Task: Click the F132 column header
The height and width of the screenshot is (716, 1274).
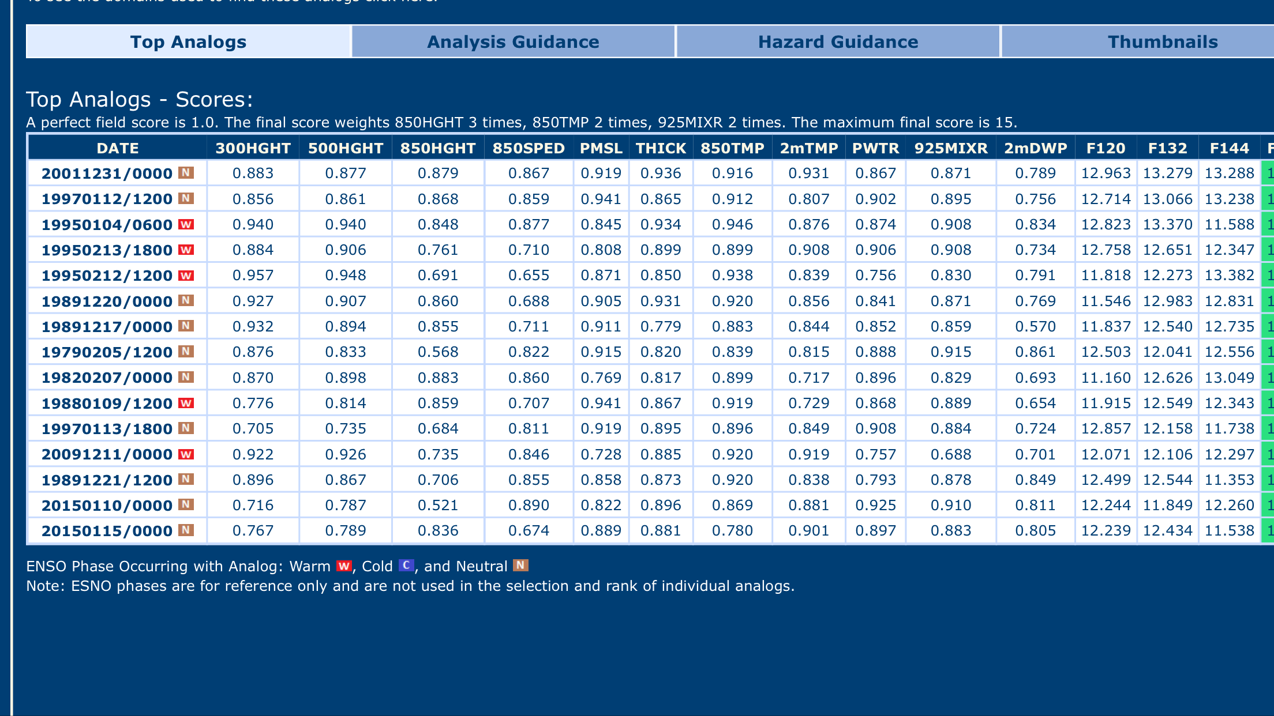Action: click(1167, 148)
